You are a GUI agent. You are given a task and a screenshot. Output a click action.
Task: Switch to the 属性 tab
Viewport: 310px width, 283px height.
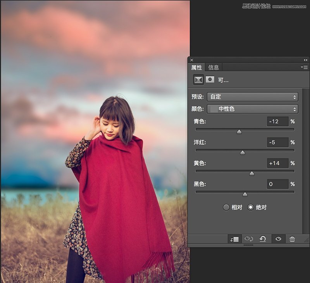point(196,67)
